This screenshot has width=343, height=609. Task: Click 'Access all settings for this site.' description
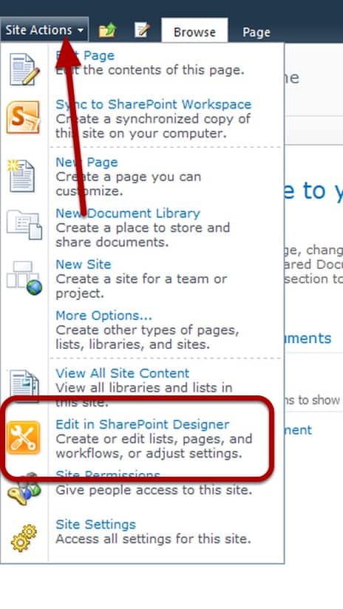coord(153,539)
